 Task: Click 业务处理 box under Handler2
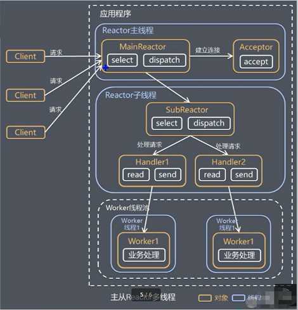coord(239,255)
